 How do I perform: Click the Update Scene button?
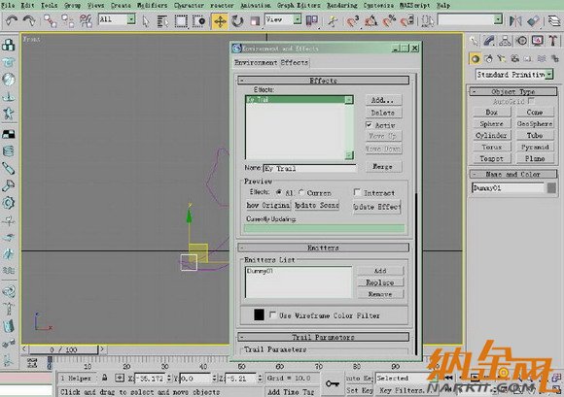coord(317,205)
